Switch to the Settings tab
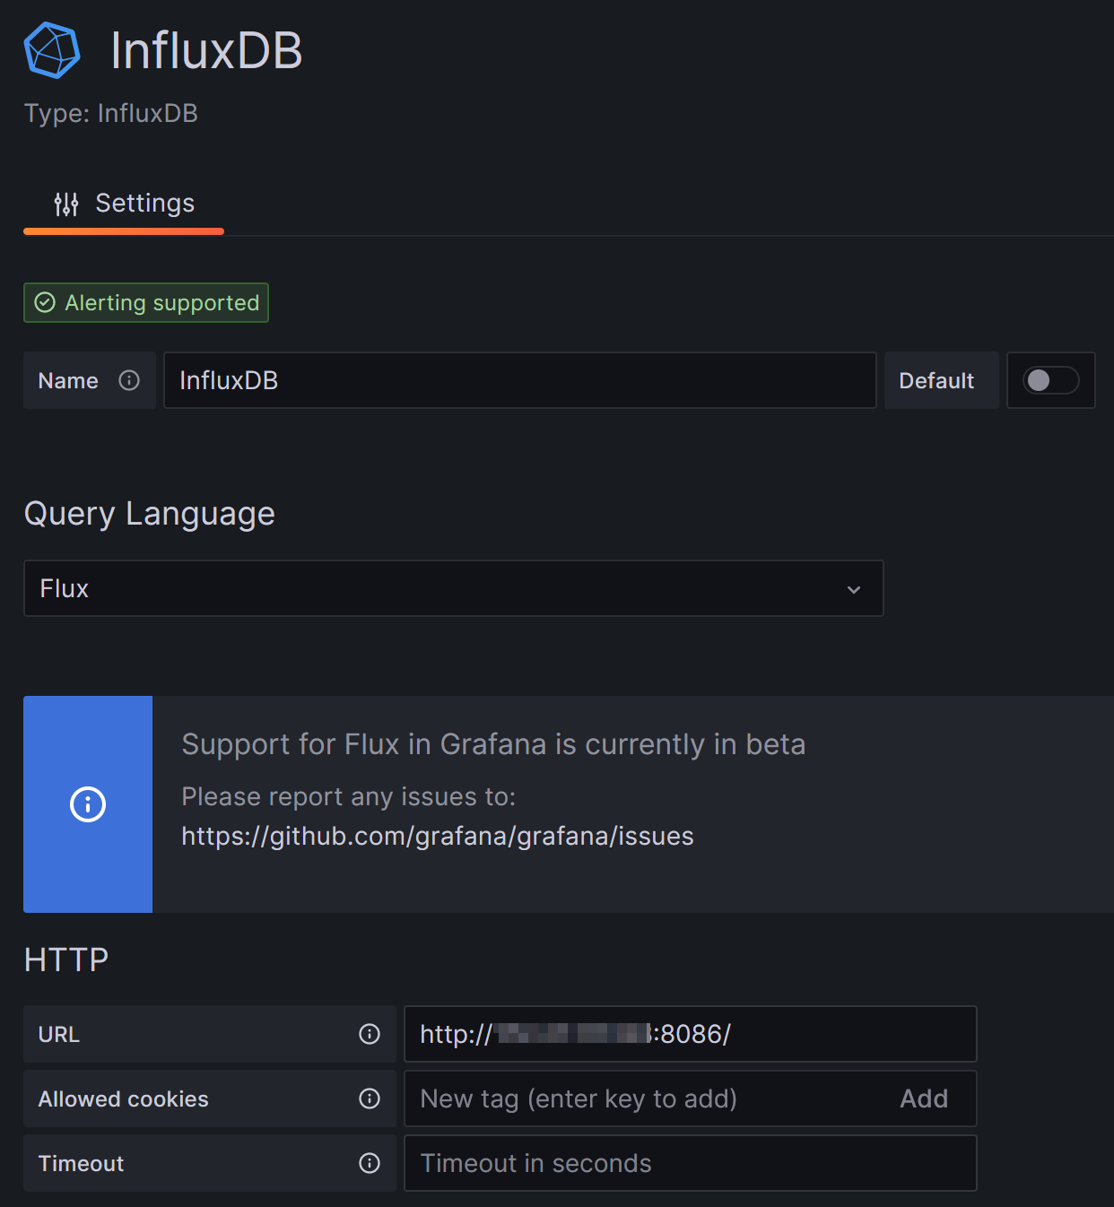 pyautogui.click(x=124, y=204)
